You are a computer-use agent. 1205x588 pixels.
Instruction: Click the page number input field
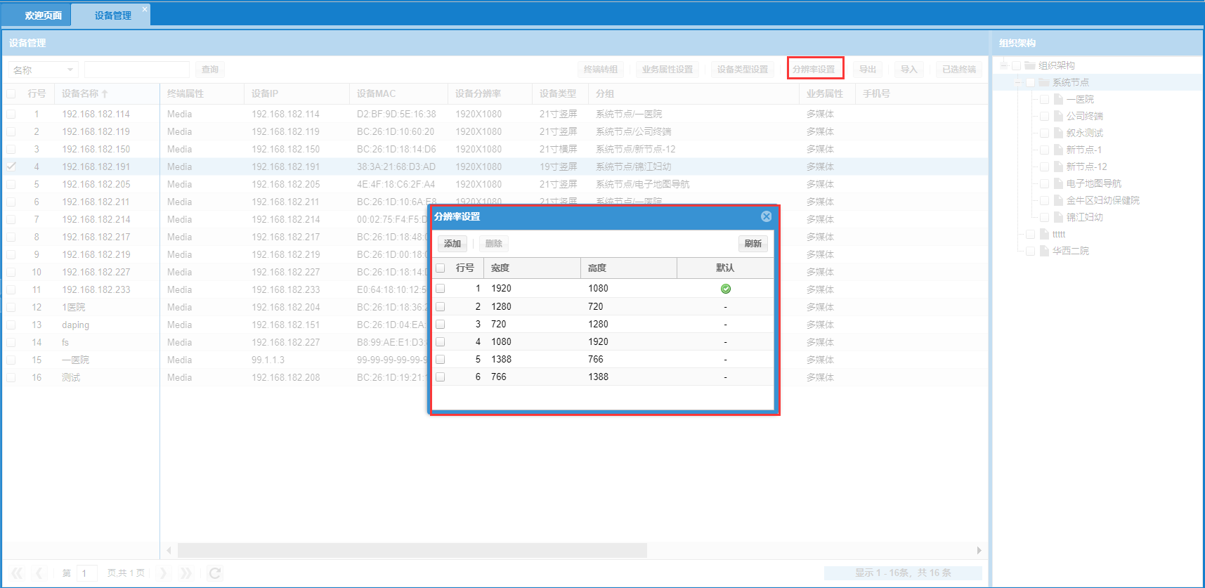87,573
